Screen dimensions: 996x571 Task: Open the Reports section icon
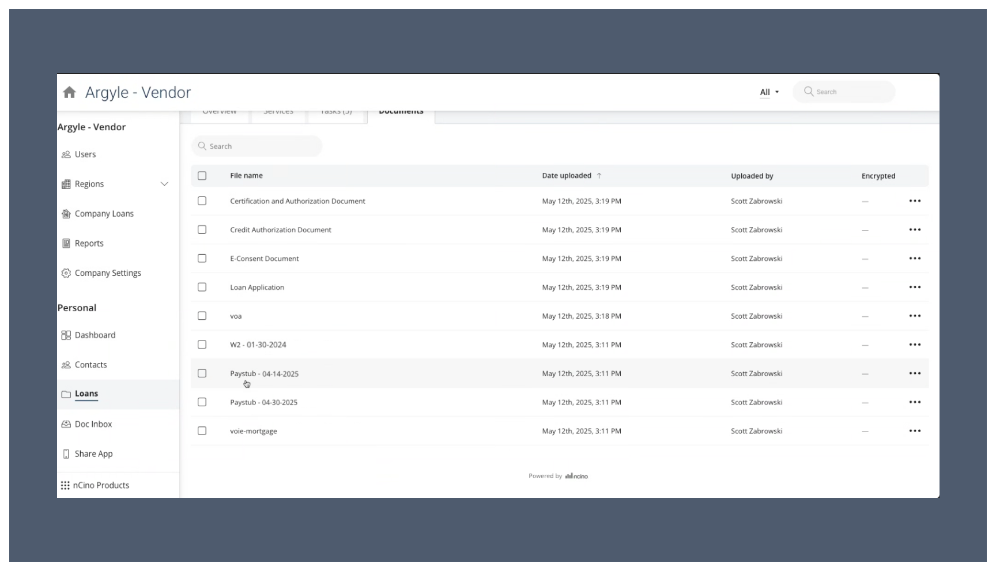click(x=66, y=243)
